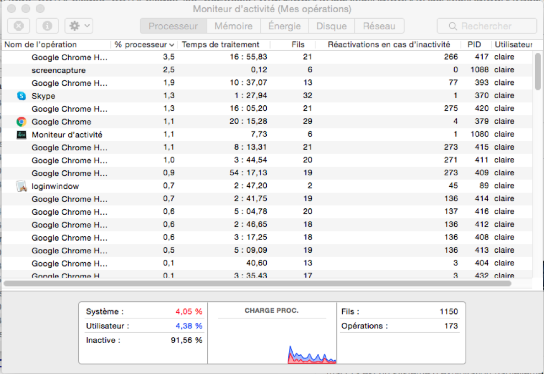
Task: Click the CHARGE PROC. load graph
Action: point(272,341)
